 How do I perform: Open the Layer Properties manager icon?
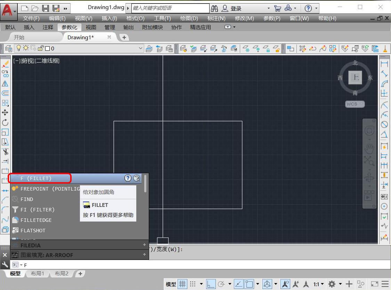(9, 49)
